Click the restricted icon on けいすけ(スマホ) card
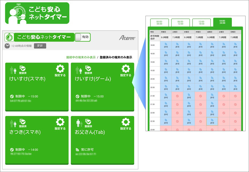Image resolution: width=249 pixels, height=172 pixels. (12, 96)
